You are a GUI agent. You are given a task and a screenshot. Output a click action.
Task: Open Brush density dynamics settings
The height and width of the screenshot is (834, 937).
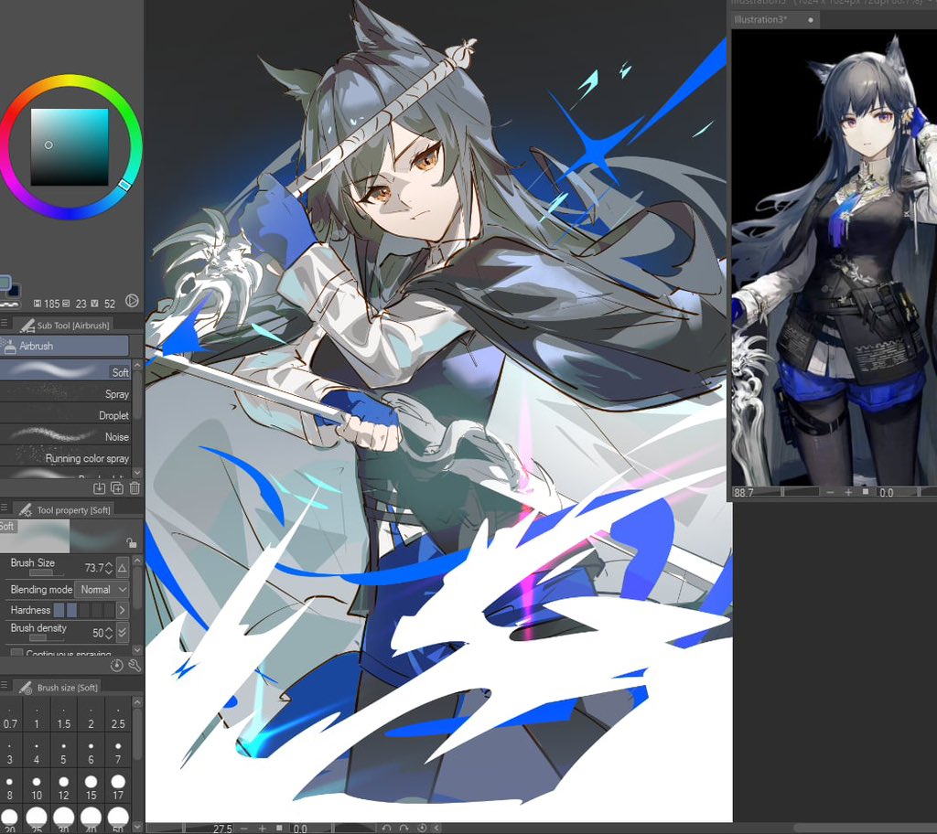pos(123,632)
